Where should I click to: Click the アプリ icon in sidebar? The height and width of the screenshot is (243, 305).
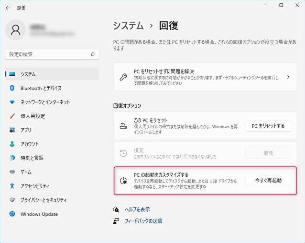(x=12, y=130)
